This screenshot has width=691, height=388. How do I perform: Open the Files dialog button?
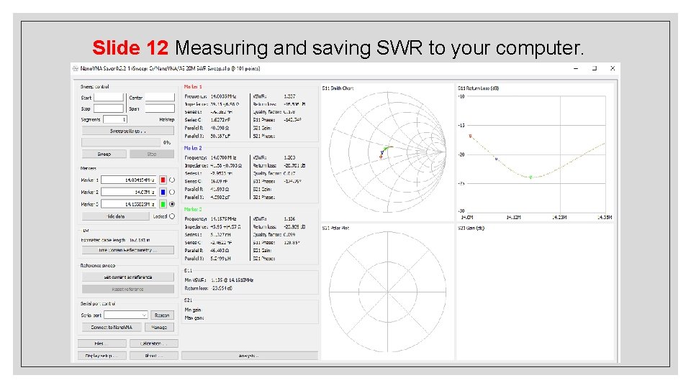(101, 343)
